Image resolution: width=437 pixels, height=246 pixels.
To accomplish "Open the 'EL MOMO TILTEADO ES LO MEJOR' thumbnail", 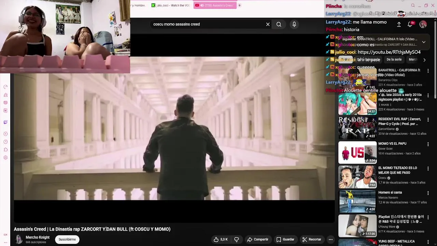I will coord(357,177).
